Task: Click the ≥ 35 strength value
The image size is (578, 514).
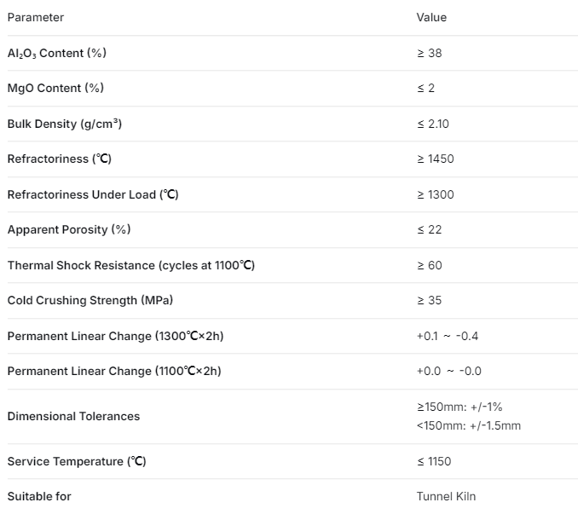Action: (429, 300)
